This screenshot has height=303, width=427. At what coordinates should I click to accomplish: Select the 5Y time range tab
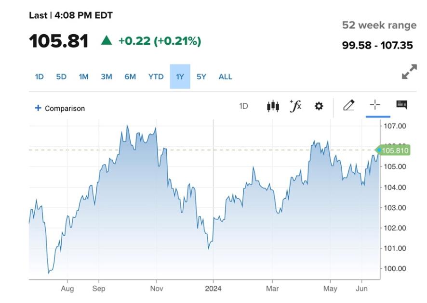[201, 76]
